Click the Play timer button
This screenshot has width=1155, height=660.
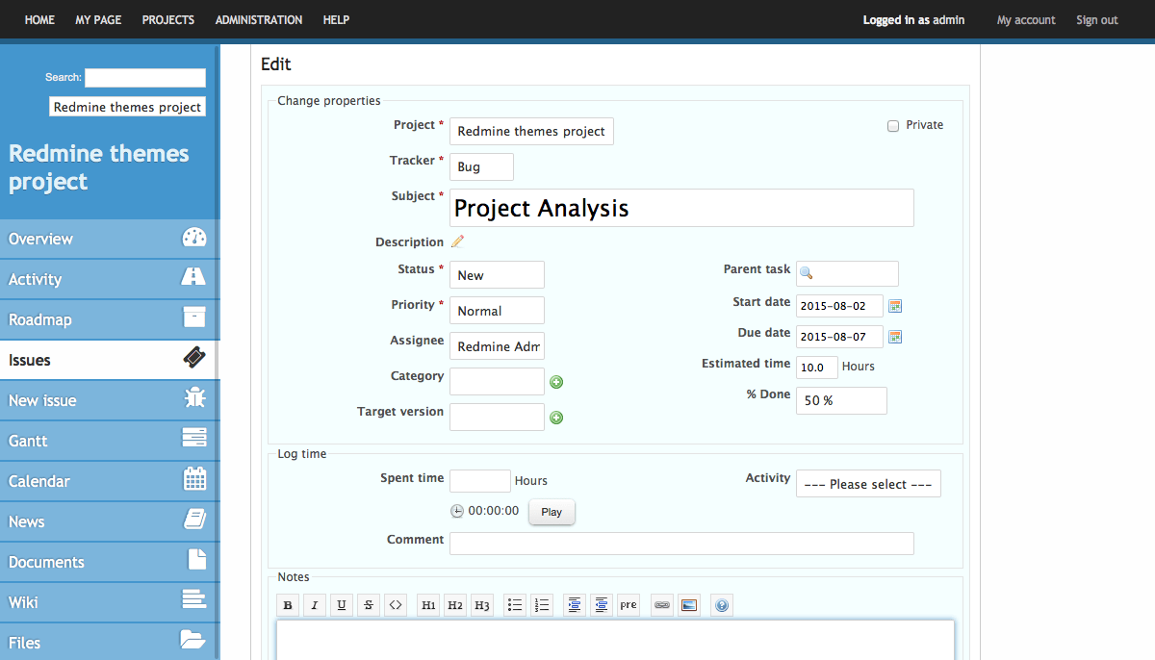(552, 512)
